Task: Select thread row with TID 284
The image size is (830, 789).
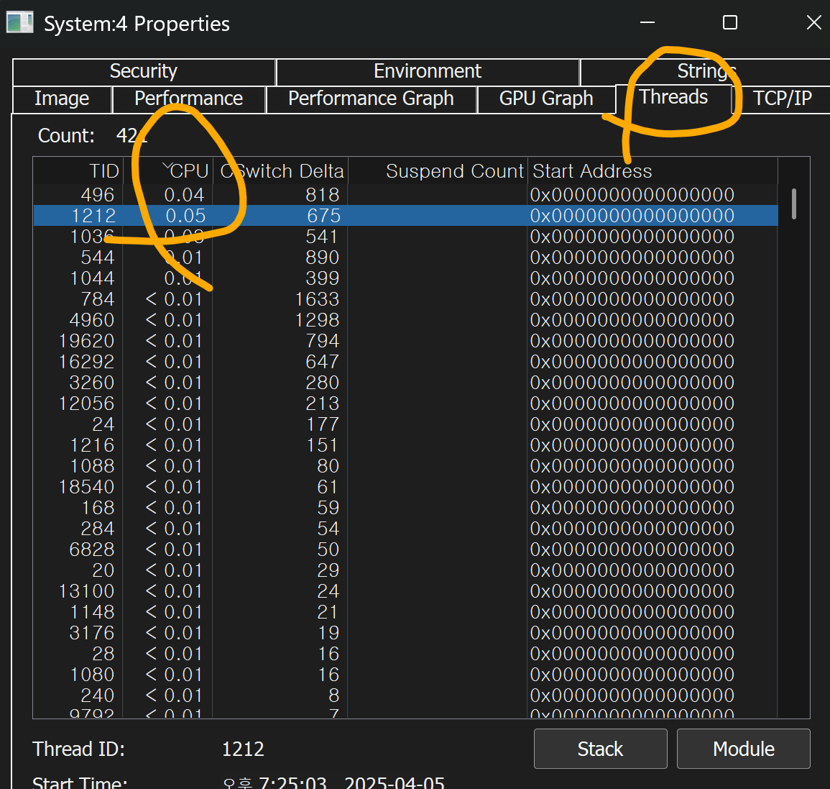Action: [405, 529]
